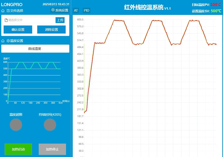This screenshot has width=223, height=157.
Task: Click the home icon beside 文件选择
Action: (3, 11)
